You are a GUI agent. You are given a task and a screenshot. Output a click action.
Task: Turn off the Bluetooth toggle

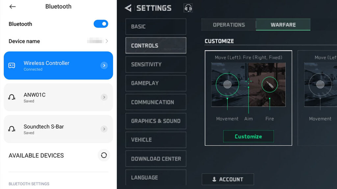coord(101,24)
